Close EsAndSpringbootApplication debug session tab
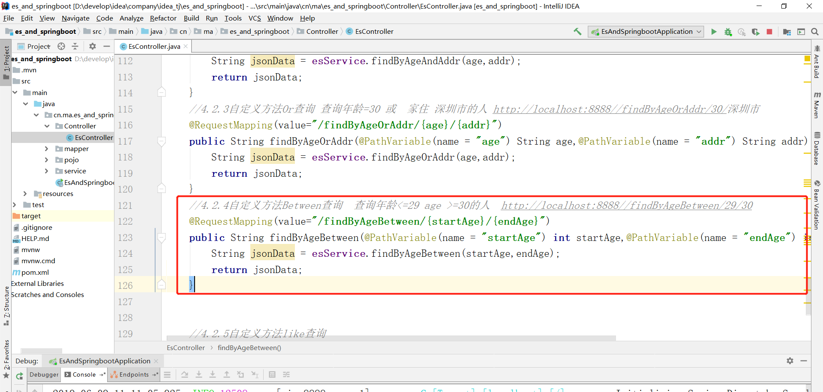Image resolution: width=823 pixels, height=392 pixels. (156, 361)
